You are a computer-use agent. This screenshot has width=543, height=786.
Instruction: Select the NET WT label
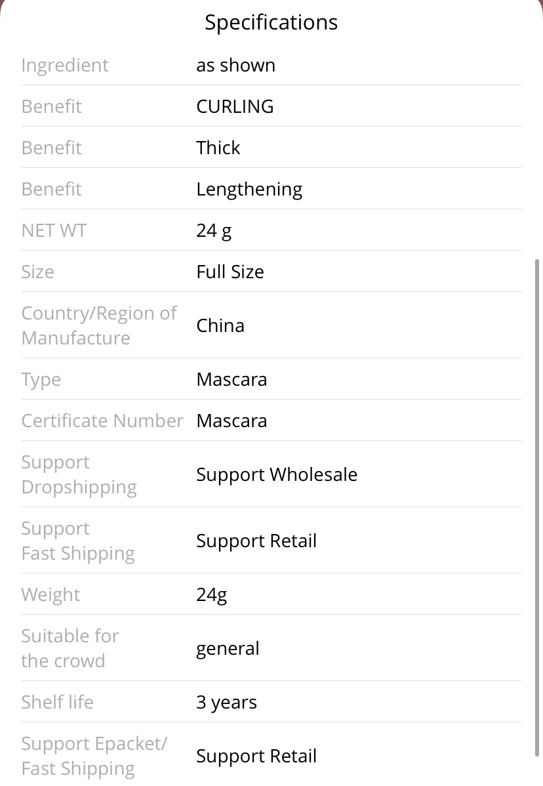54,230
